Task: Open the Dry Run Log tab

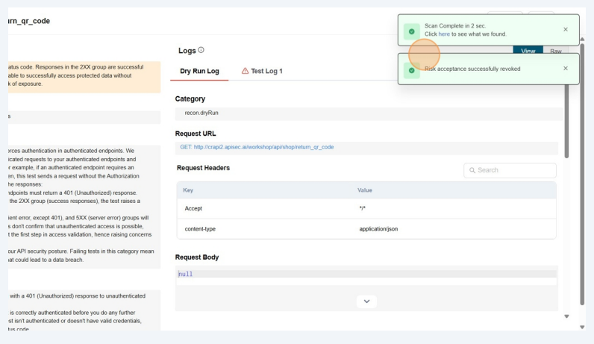Action: pos(200,71)
